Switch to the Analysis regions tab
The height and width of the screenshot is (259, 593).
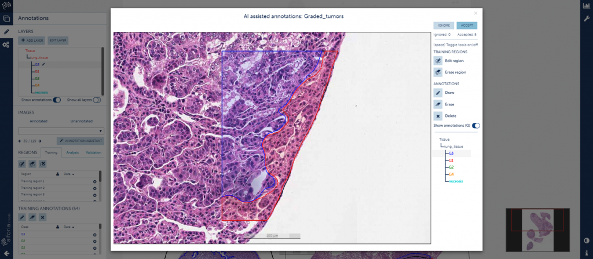tap(72, 152)
